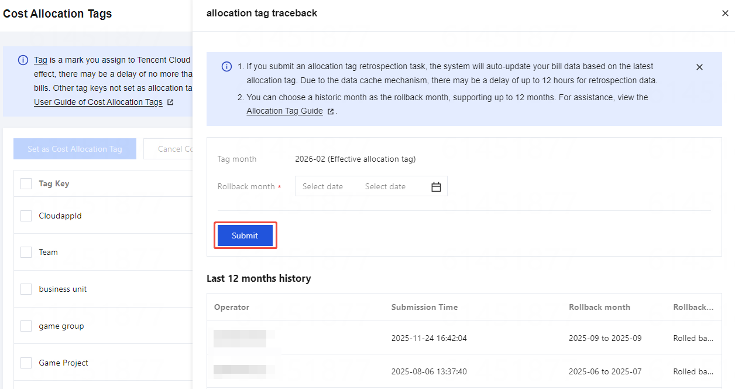Open the rollback end date picker

[385, 187]
